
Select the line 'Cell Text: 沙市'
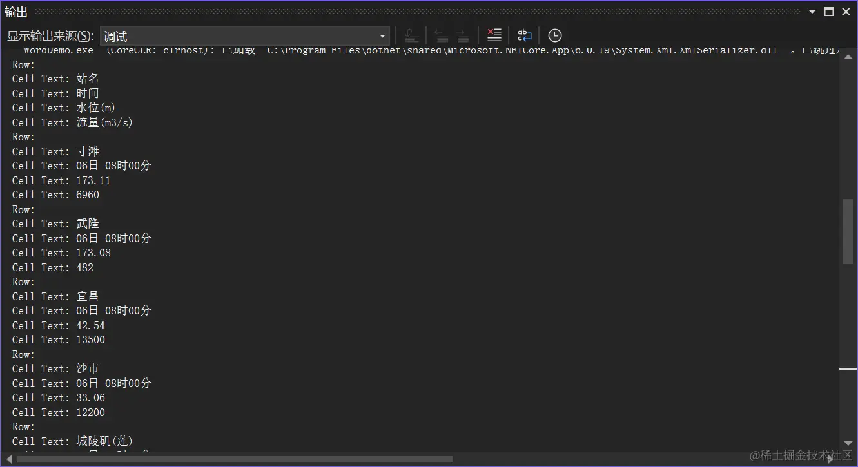pos(55,368)
